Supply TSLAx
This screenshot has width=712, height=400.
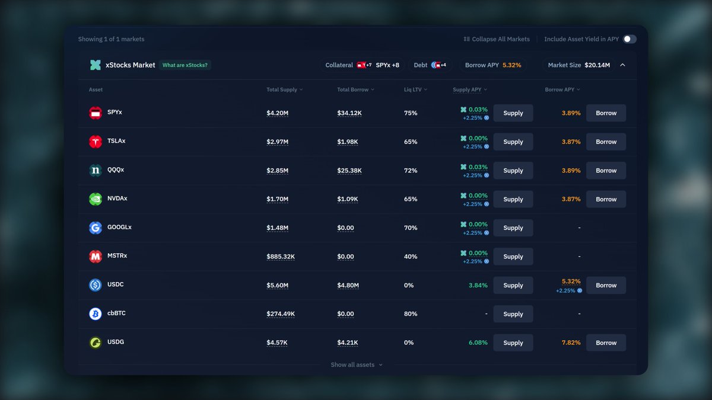click(x=513, y=142)
